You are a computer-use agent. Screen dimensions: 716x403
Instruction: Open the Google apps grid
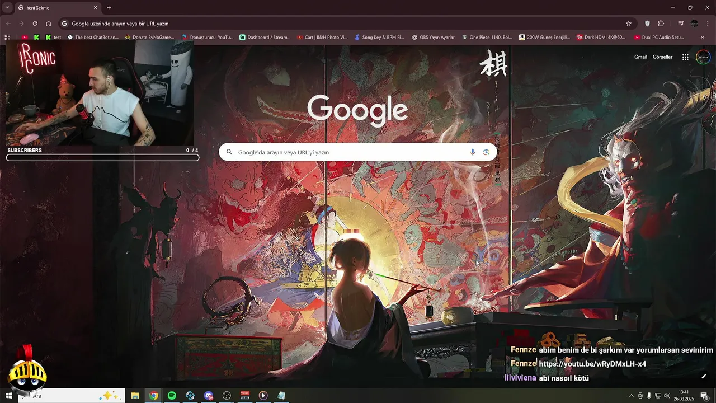[685, 57]
